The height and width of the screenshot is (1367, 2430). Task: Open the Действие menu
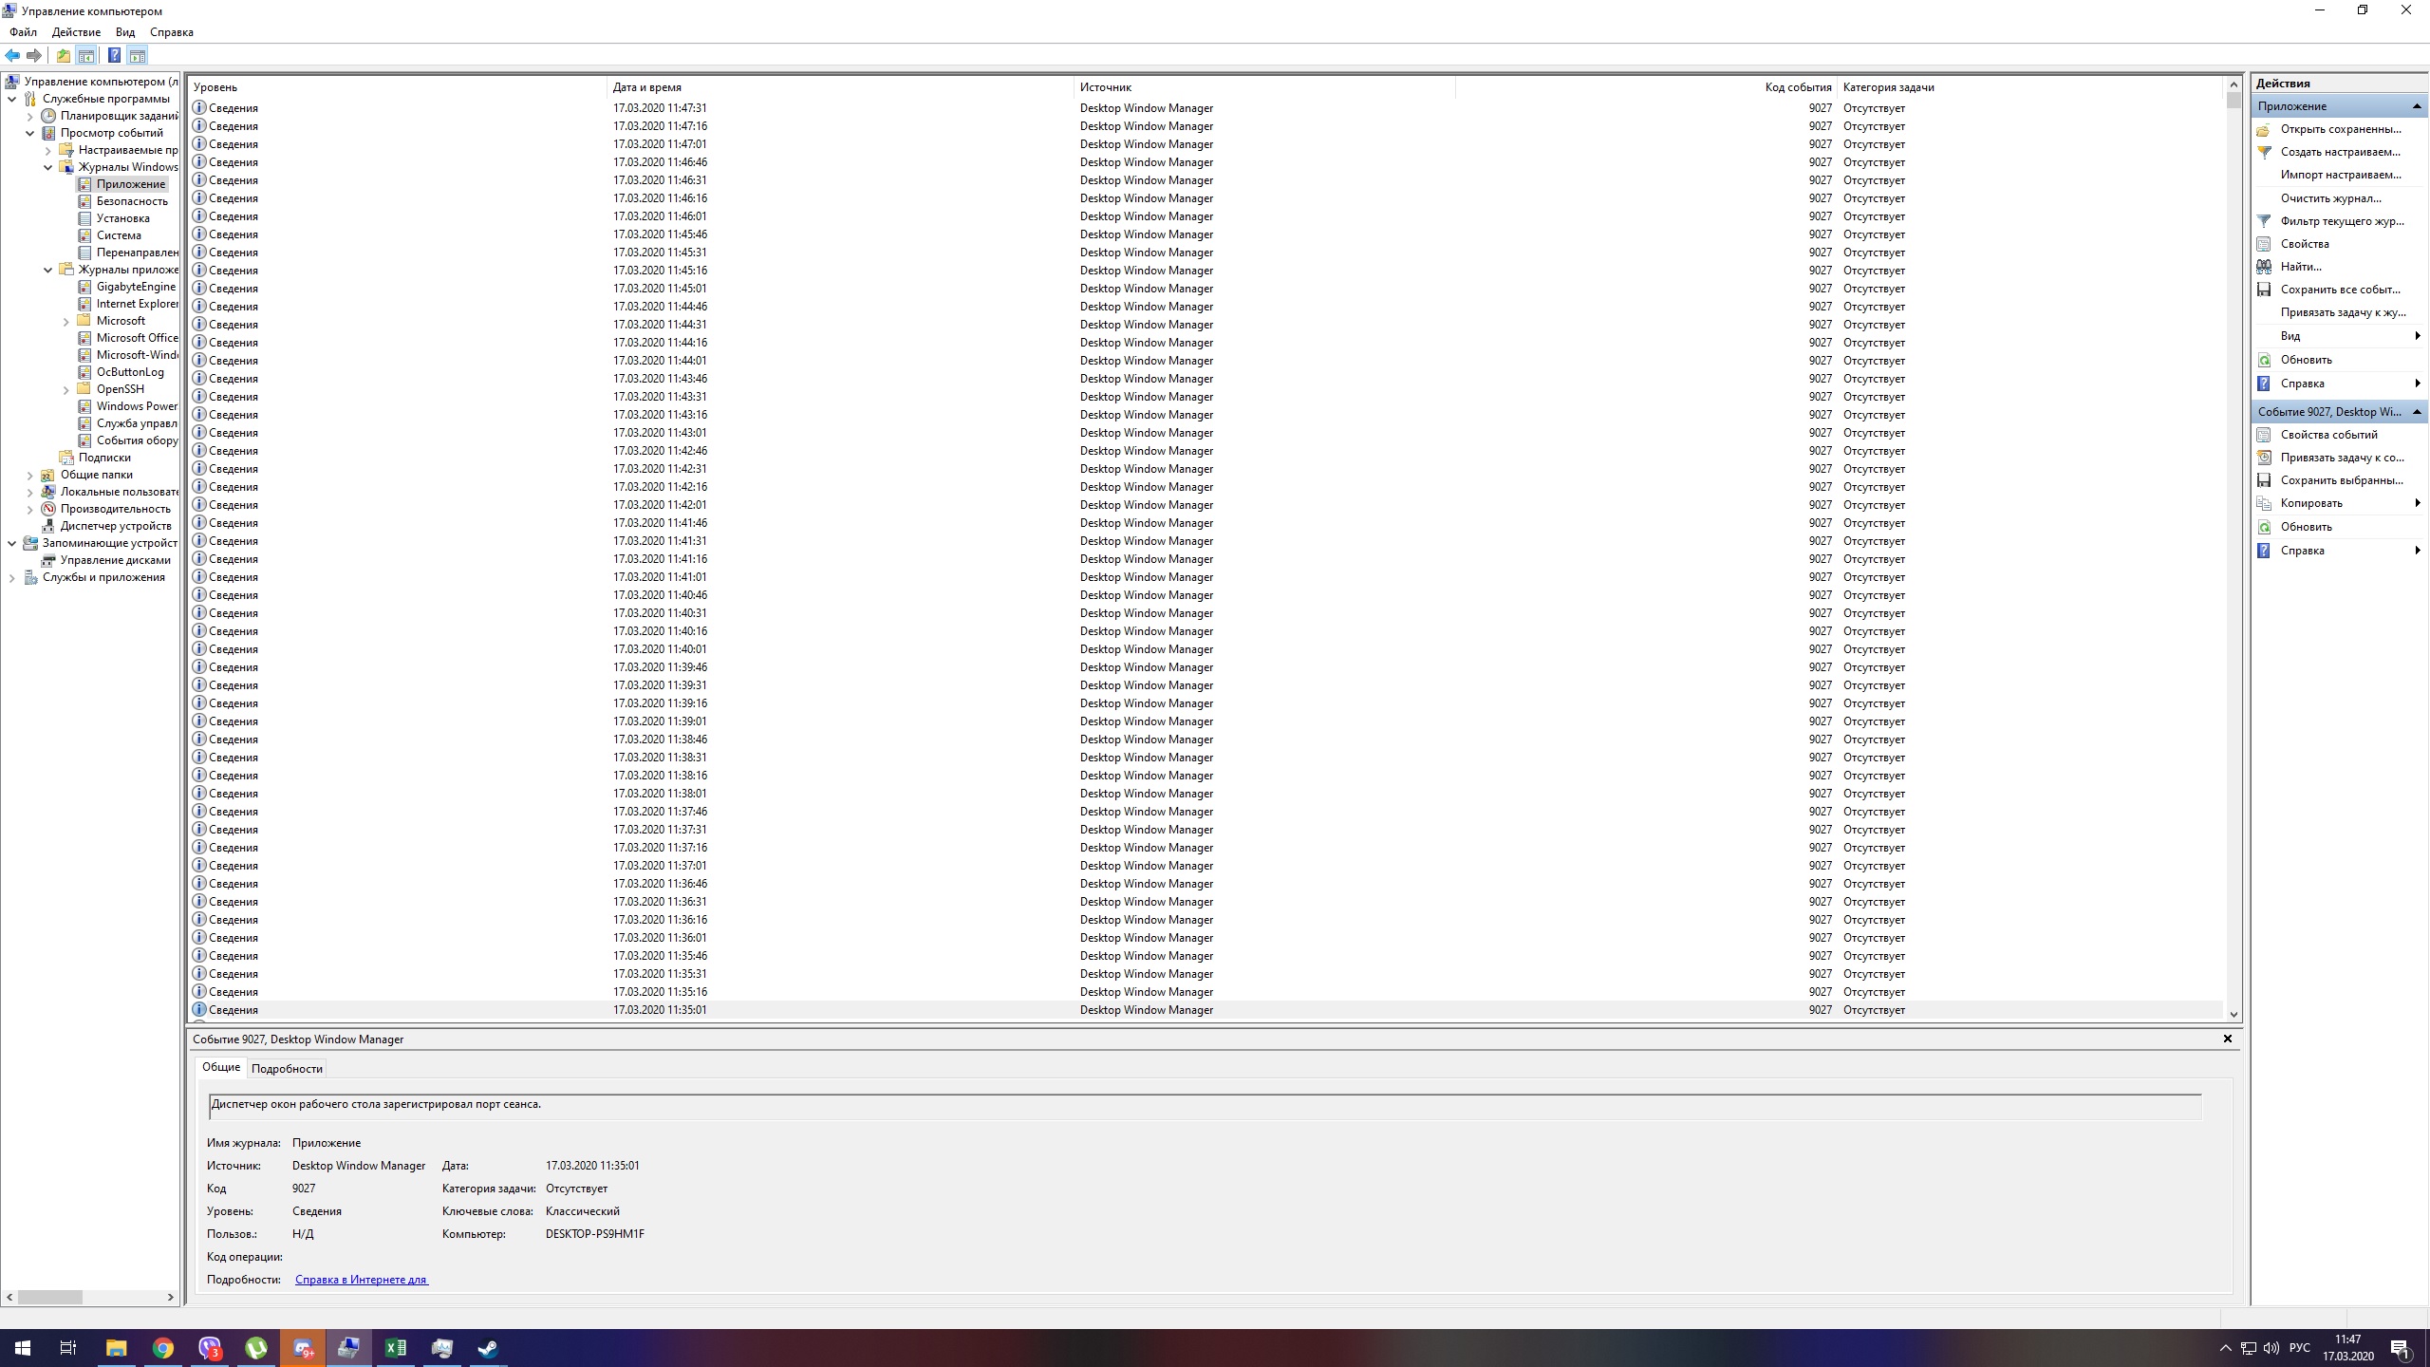pos(76,32)
